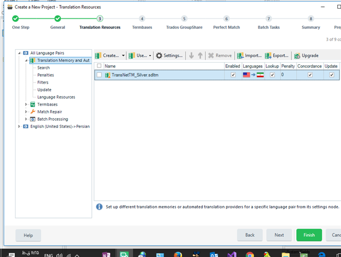Open the Use dropdown arrow

point(150,56)
